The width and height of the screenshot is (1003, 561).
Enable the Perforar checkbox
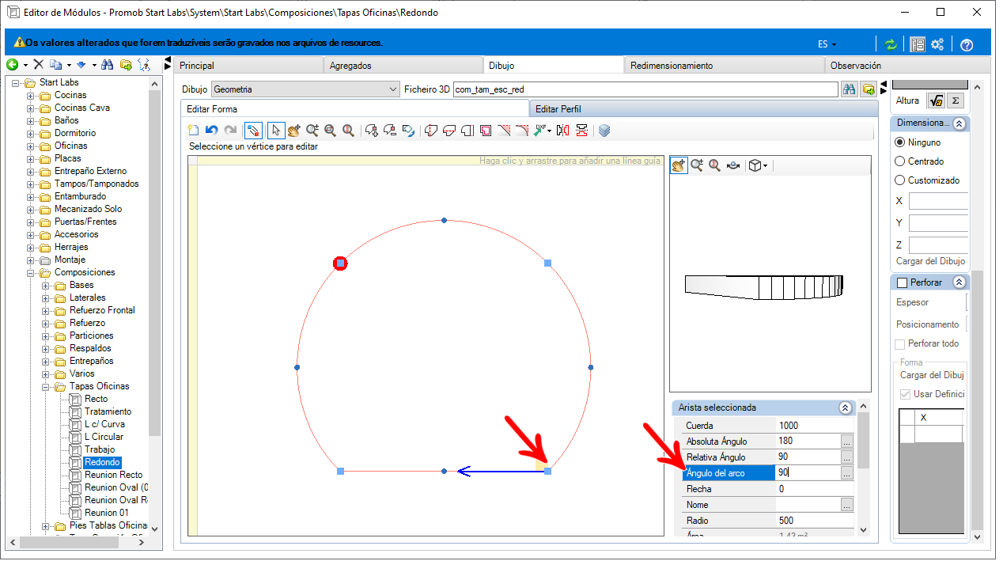click(x=902, y=282)
